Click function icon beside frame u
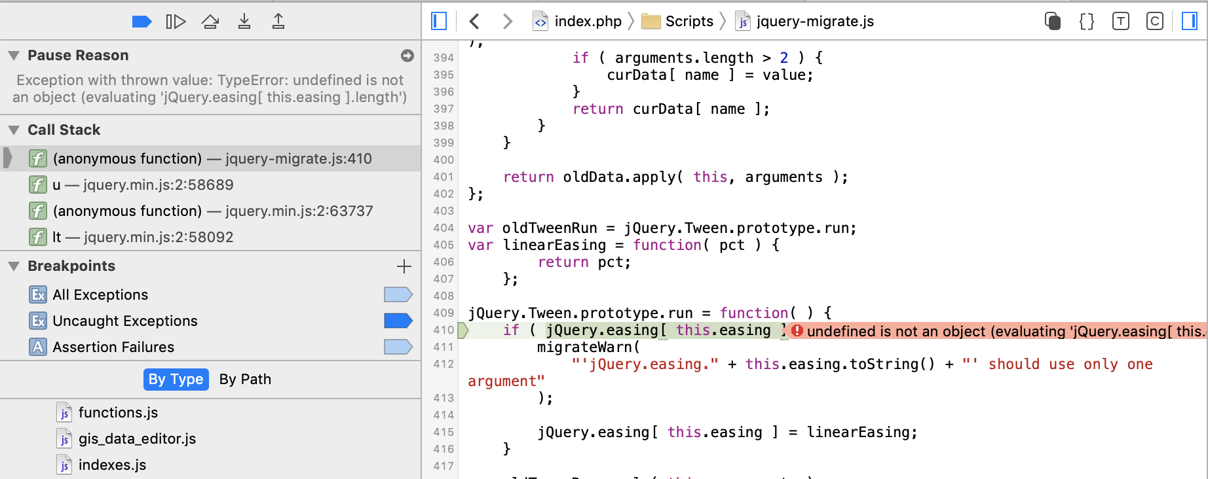This screenshot has height=479, width=1208. (x=38, y=185)
